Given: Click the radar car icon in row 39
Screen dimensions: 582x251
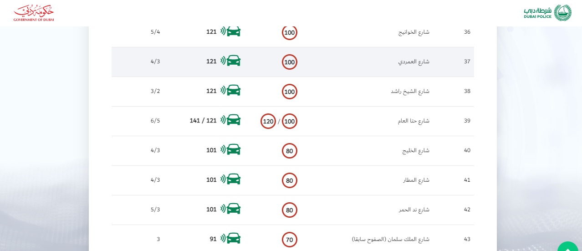Looking at the screenshot, I should coord(231,120).
